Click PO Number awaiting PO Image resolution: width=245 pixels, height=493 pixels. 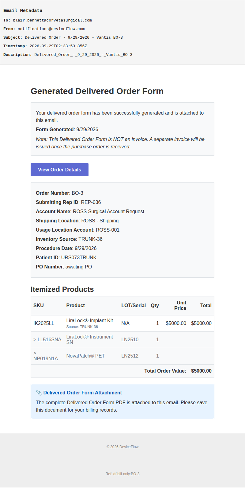(x=64, y=267)
